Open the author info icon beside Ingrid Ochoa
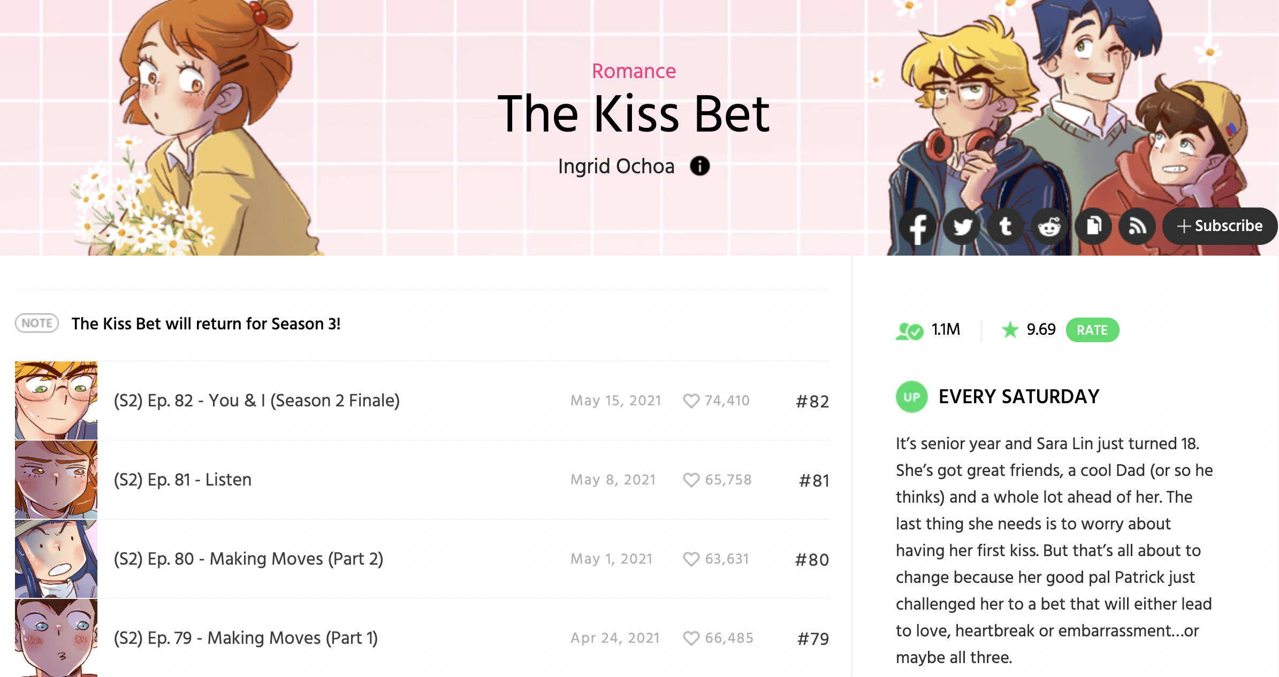 coord(699,166)
